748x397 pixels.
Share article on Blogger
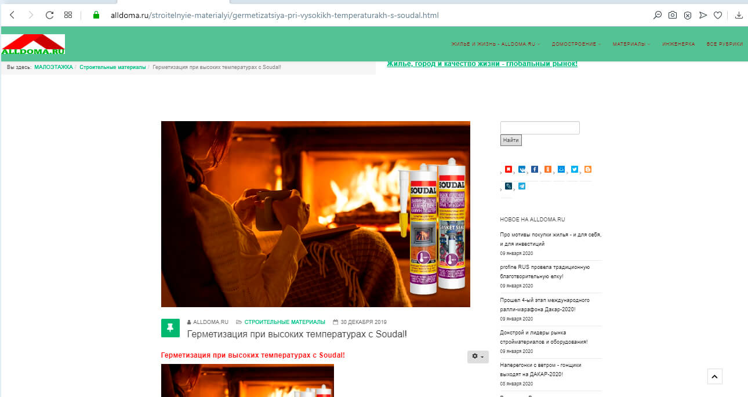click(588, 169)
